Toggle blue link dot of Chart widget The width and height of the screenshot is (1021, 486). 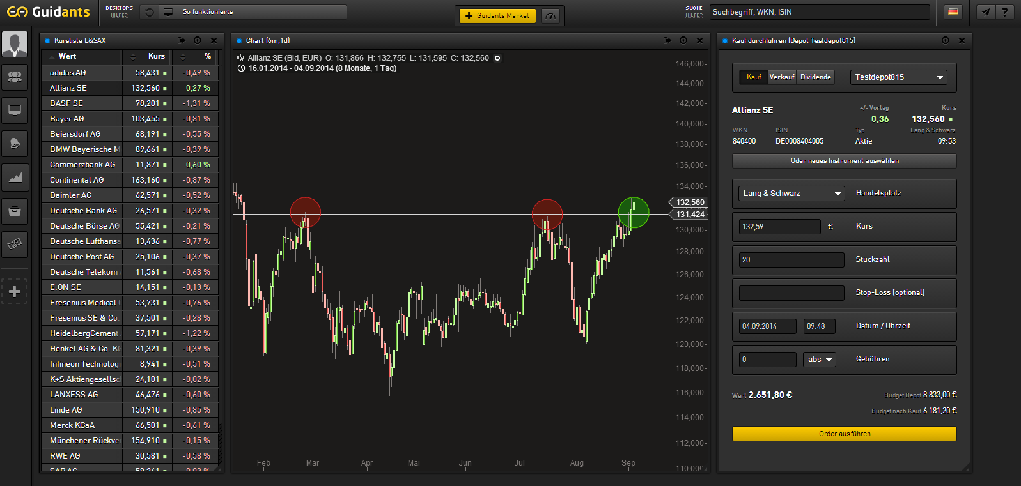pos(239,41)
